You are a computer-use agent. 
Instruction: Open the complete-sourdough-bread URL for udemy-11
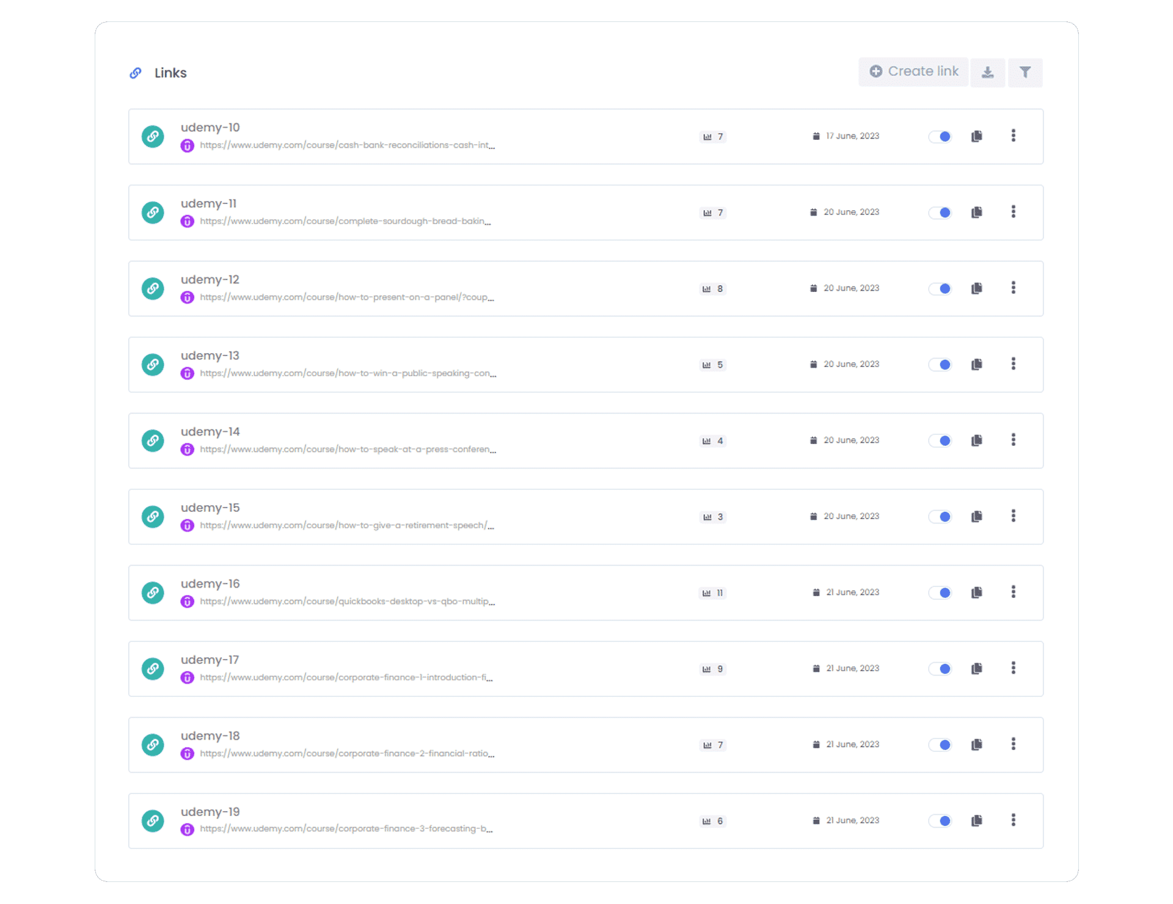click(345, 221)
